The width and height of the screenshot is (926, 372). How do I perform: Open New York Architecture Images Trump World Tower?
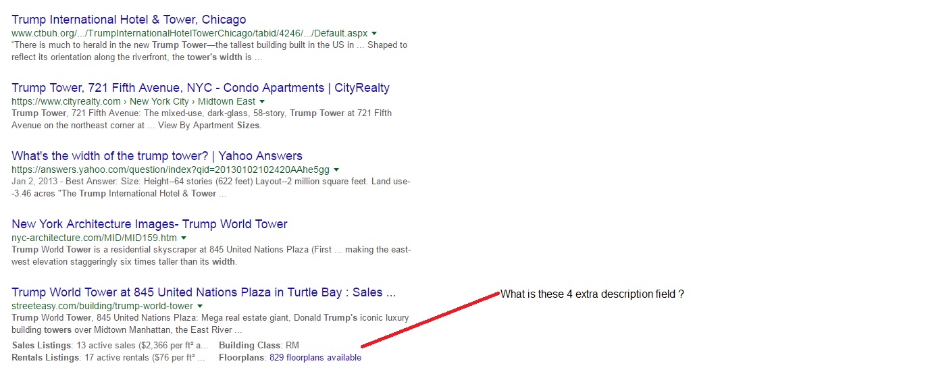149,224
